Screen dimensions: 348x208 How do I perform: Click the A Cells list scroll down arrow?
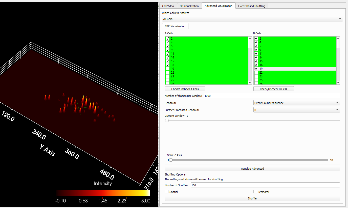[250, 83]
